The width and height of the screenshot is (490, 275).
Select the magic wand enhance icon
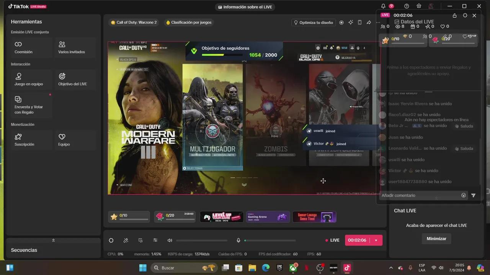[126, 240]
